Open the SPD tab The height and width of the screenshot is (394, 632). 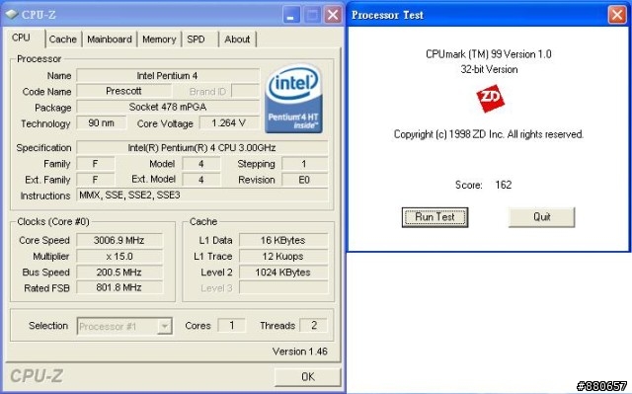click(x=196, y=39)
